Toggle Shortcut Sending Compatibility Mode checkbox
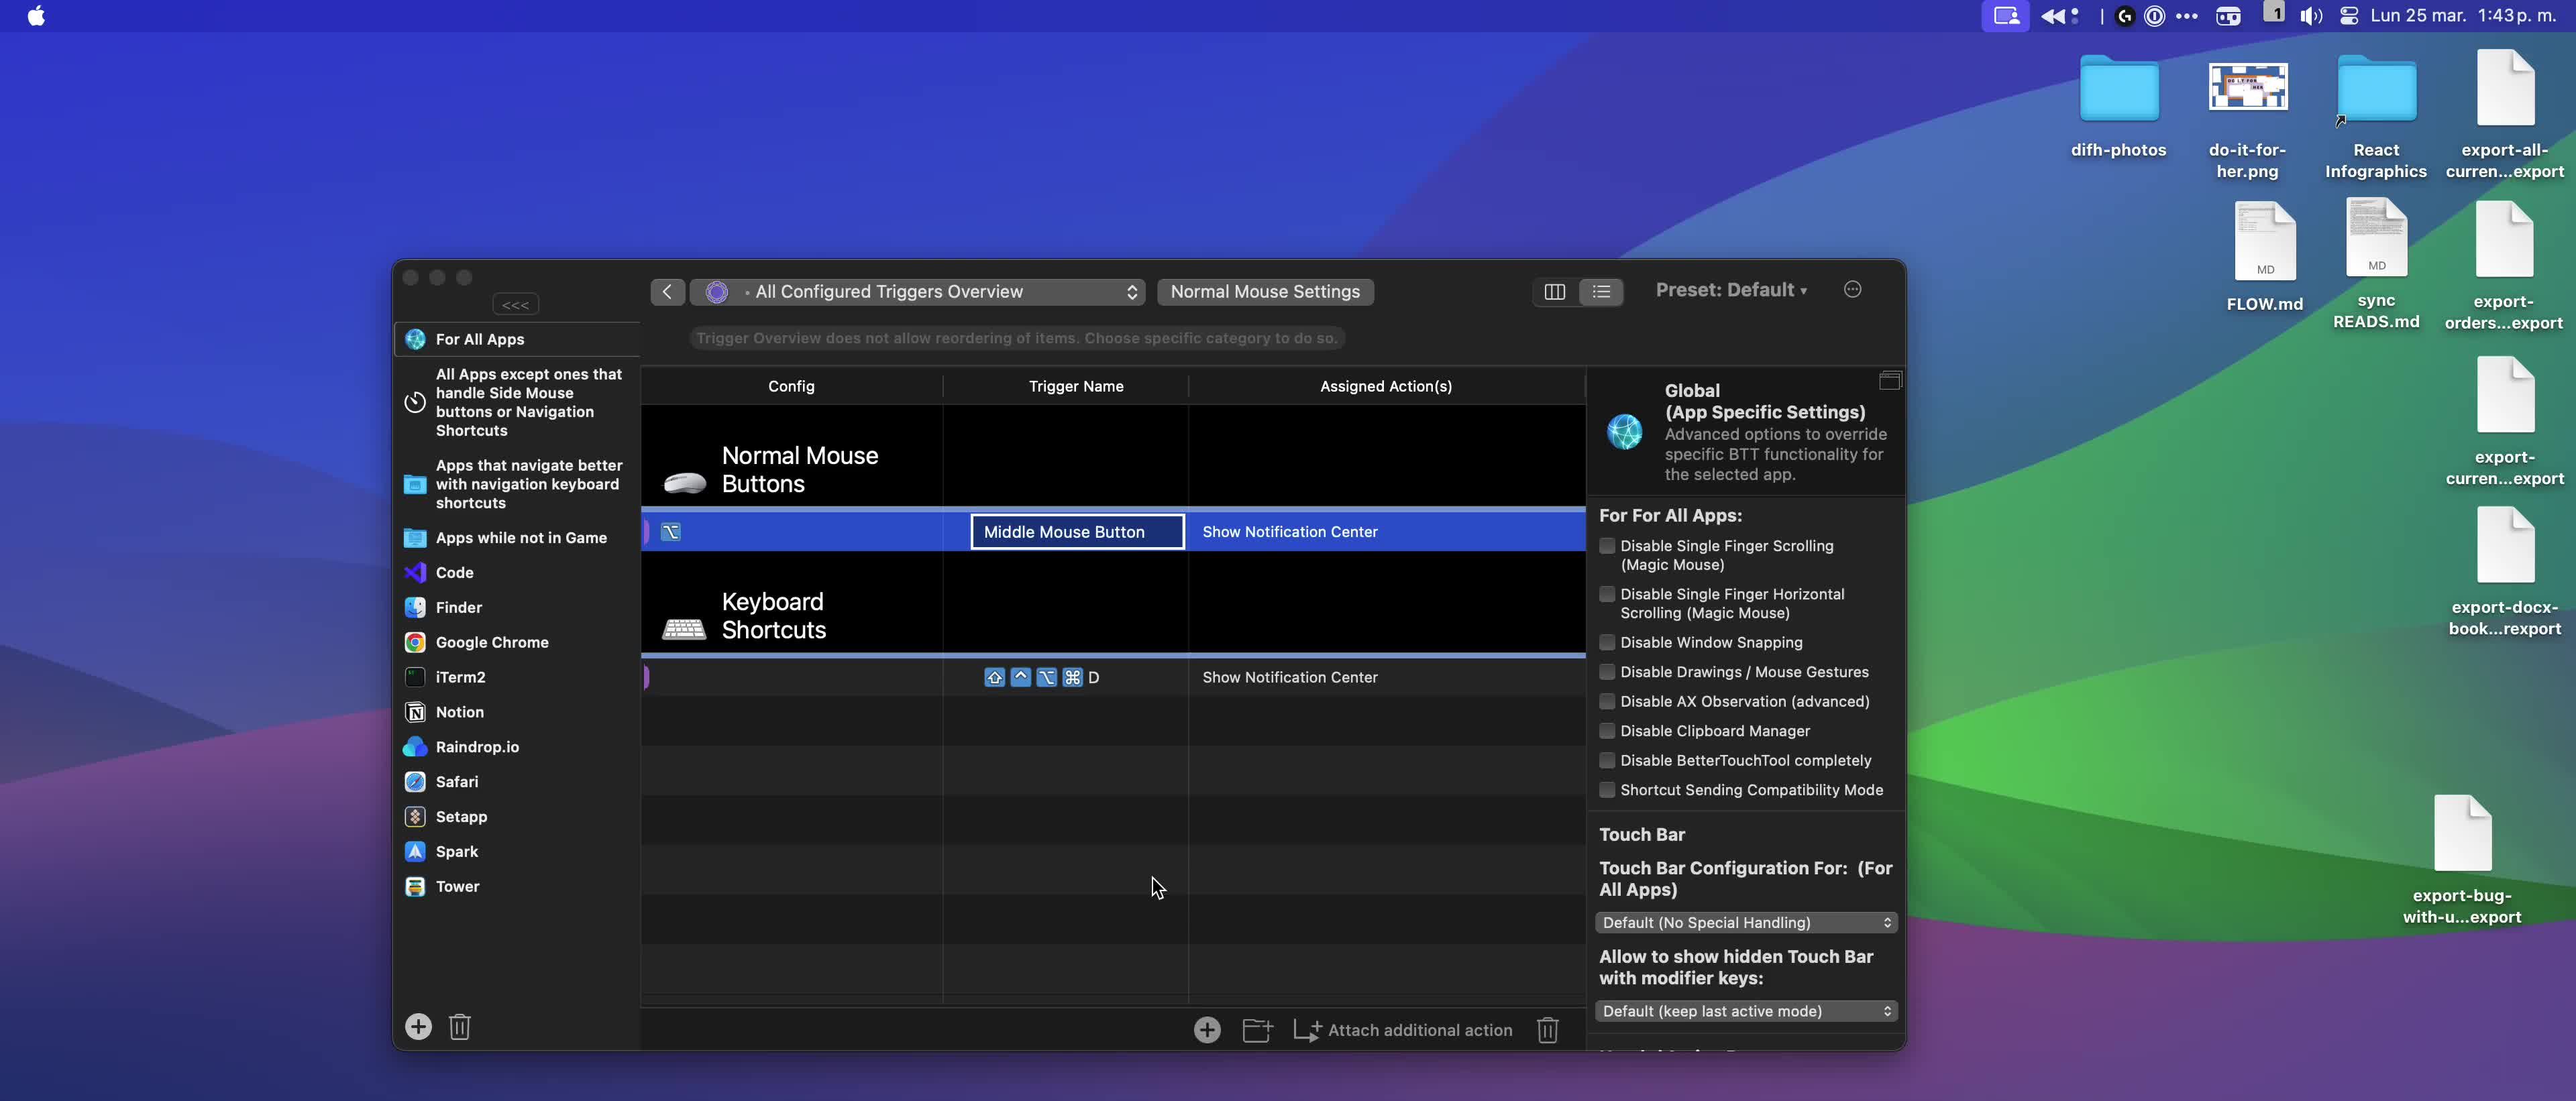This screenshot has height=1101, width=2576. click(x=1607, y=791)
